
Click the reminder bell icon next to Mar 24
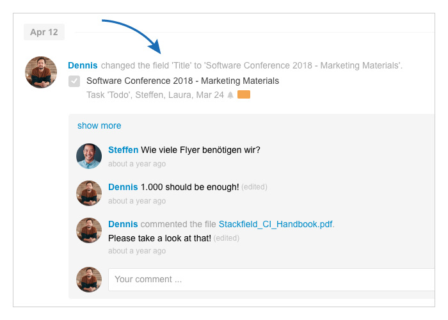tap(230, 95)
